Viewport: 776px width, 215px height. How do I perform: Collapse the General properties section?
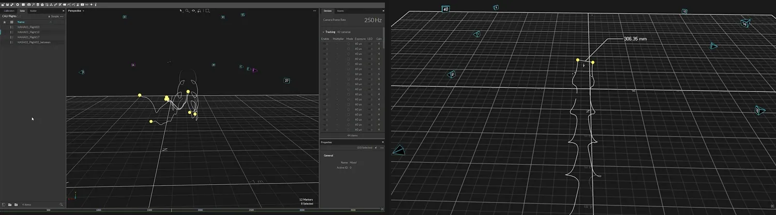[x=329, y=155]
